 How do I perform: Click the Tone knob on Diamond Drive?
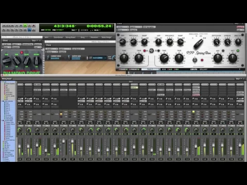tap(16, 61)
